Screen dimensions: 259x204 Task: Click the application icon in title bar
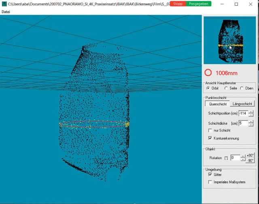[x=4, y=4]
